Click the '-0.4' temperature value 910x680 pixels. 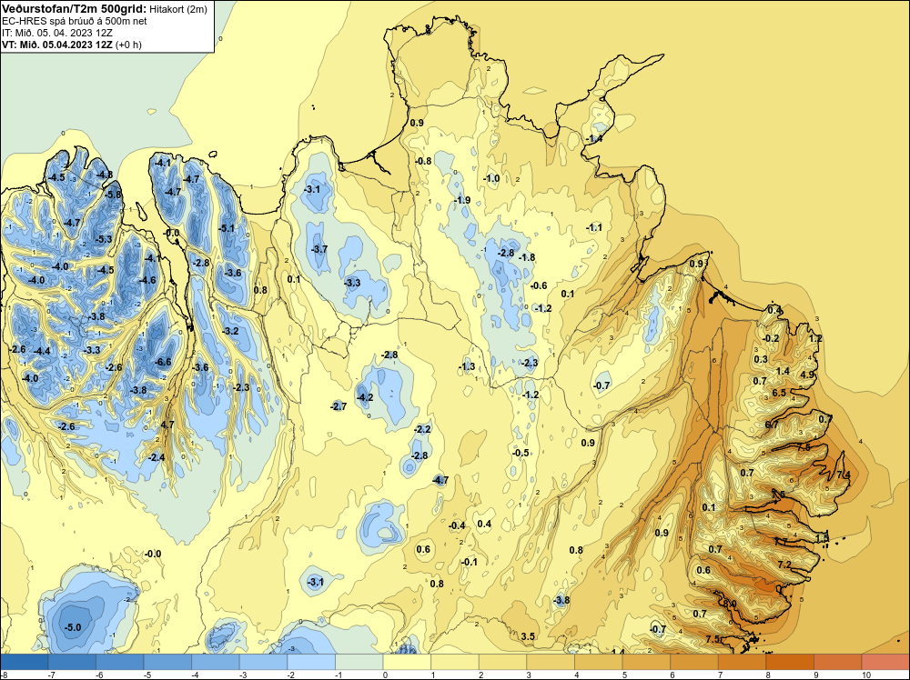[x=458, y=525]
